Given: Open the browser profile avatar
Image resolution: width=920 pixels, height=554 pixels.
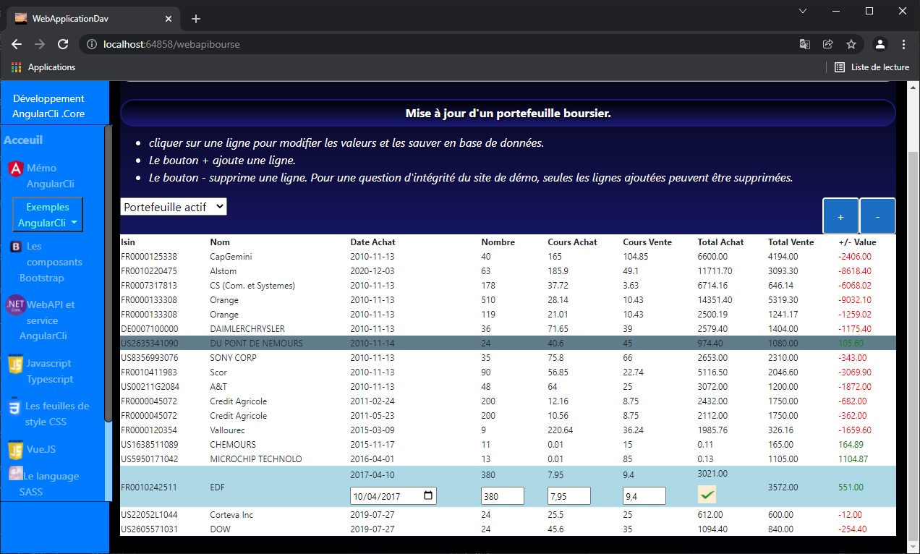Looking at the screenshot, I should point(880,44).
